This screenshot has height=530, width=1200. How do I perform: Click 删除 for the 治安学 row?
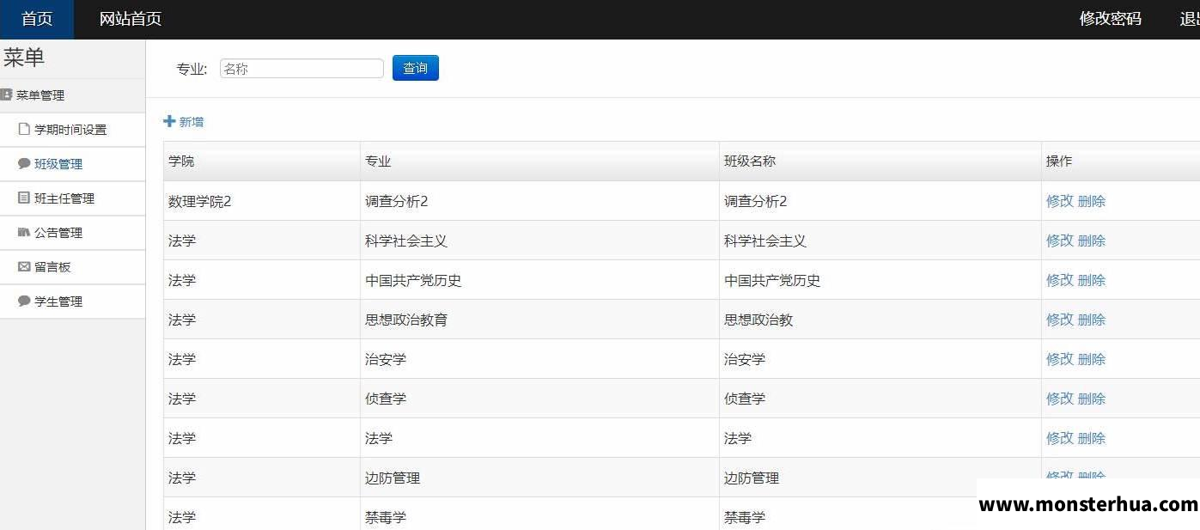click(1092, 359)
